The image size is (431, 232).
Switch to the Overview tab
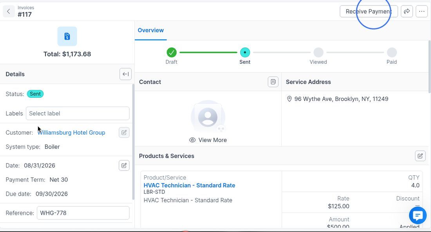pos(150,30)
